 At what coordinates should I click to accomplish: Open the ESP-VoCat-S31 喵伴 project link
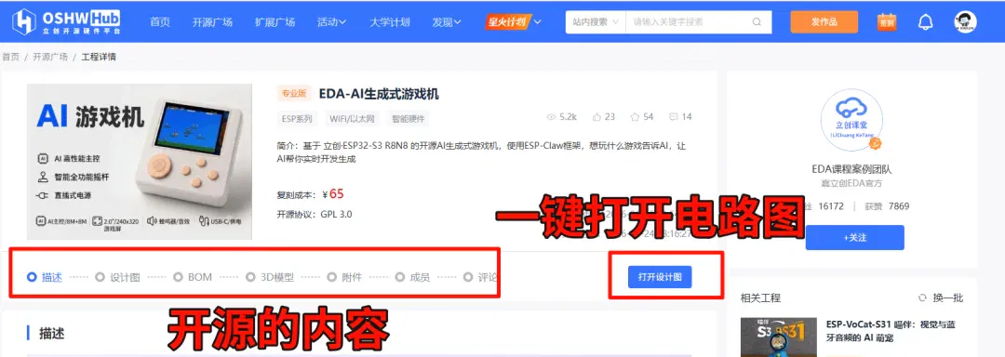891,331
